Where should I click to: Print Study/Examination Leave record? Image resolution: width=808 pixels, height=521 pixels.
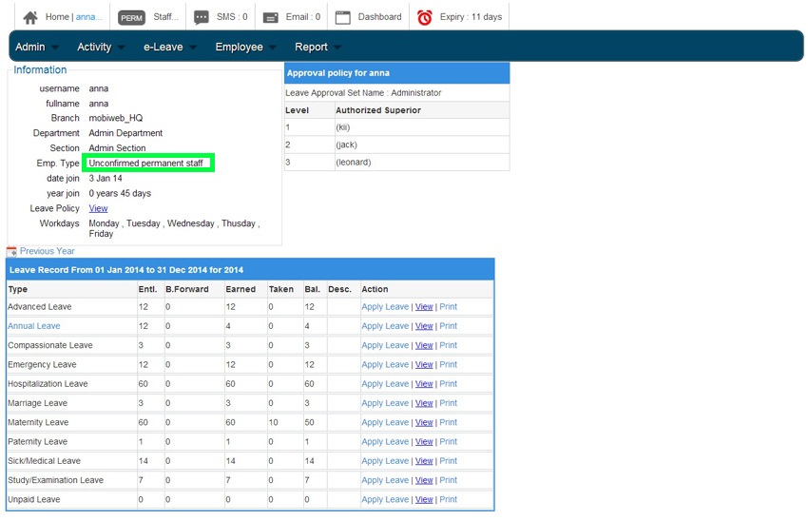point(449,481)
